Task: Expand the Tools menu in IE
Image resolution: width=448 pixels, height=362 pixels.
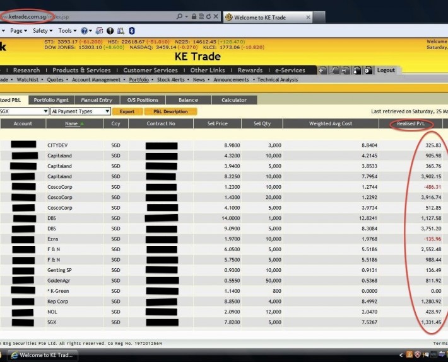Action: [67, 30]
